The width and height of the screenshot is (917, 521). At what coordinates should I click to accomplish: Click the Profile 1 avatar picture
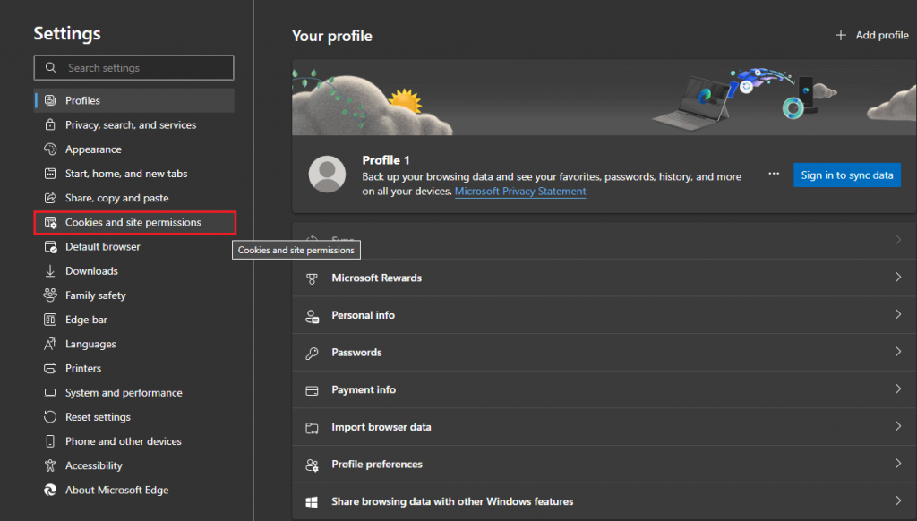327,175
